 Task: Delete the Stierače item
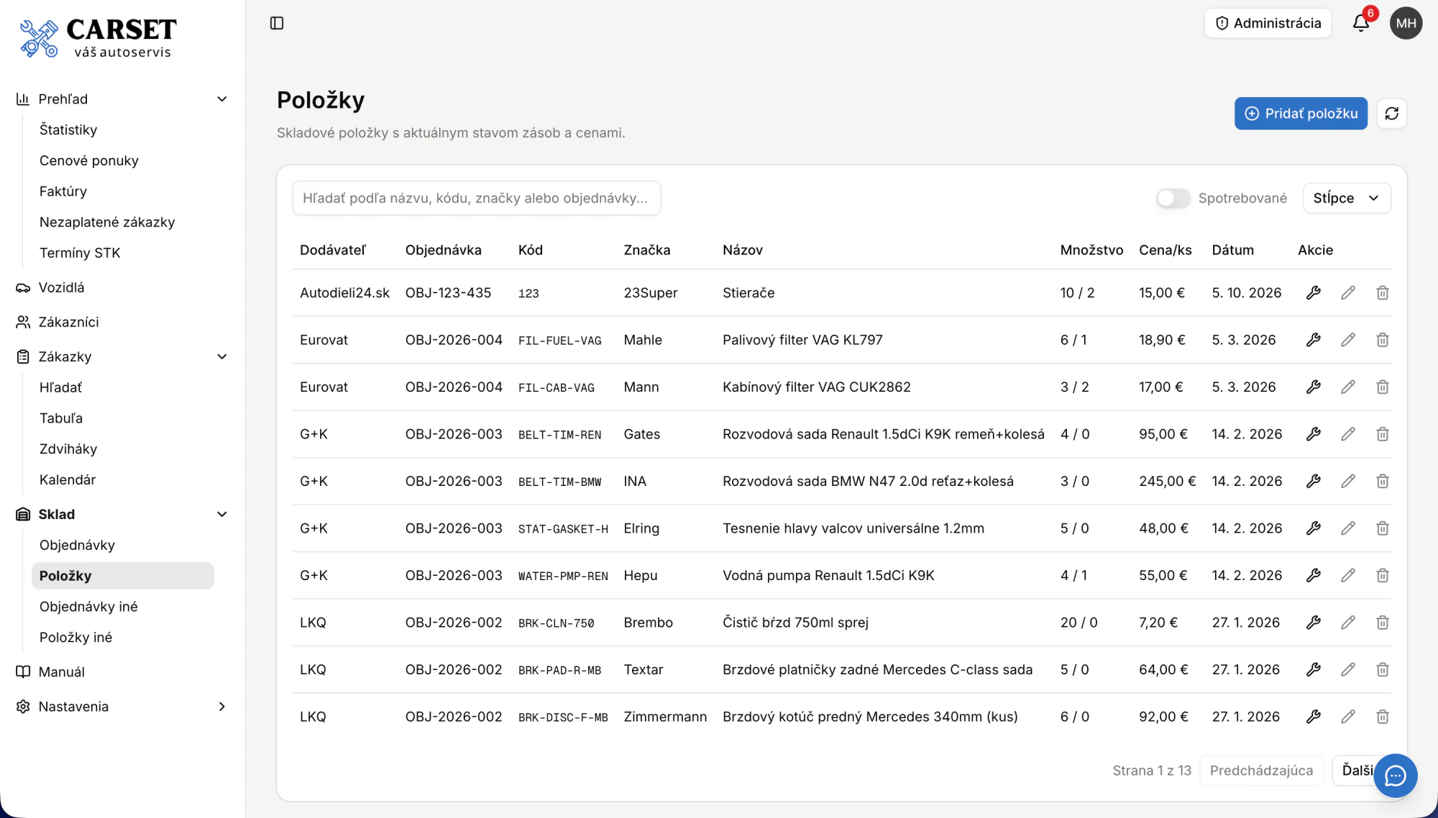[1382, 293]
